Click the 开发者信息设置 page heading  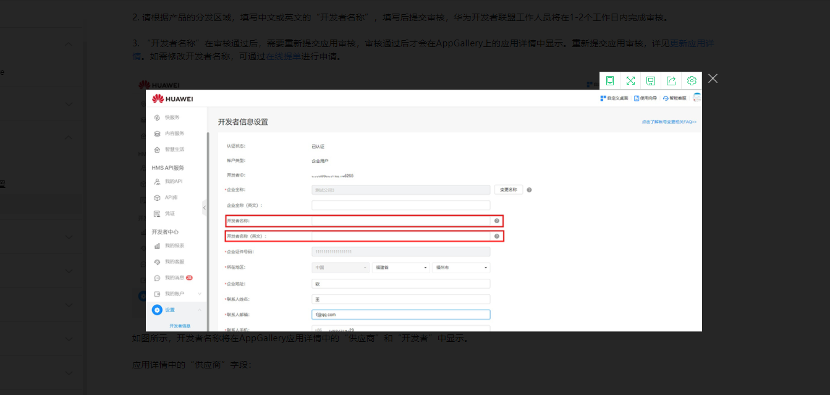coord(243,122)
